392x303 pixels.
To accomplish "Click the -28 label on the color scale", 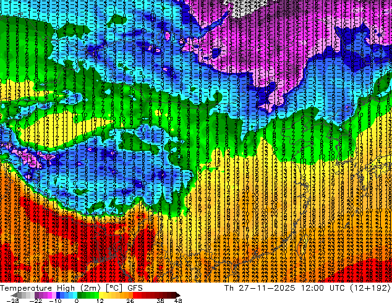I will [12, 301].
